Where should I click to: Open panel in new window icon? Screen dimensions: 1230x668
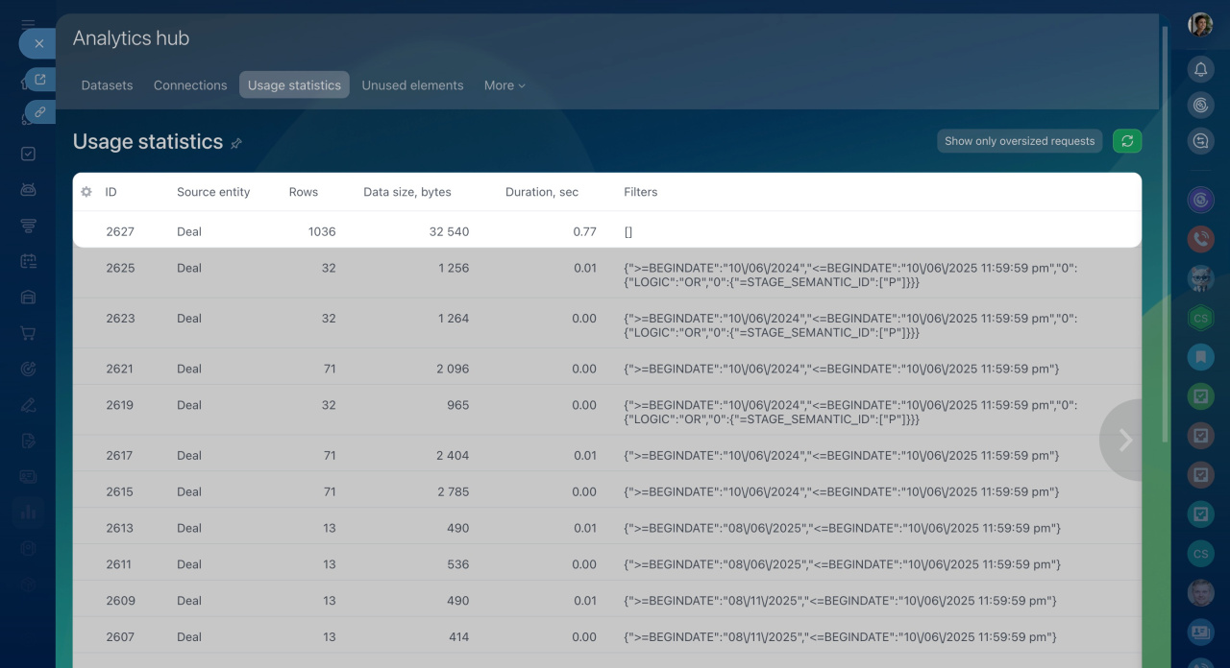[x=39, y=80]
